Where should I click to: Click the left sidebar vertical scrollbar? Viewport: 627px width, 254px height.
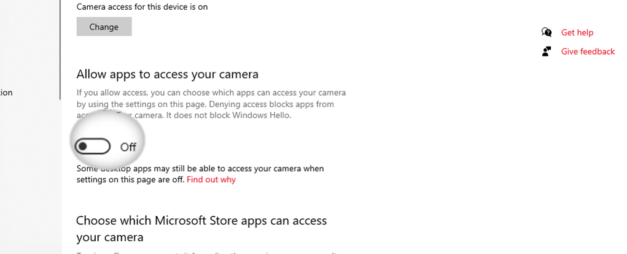coord(60,49)
